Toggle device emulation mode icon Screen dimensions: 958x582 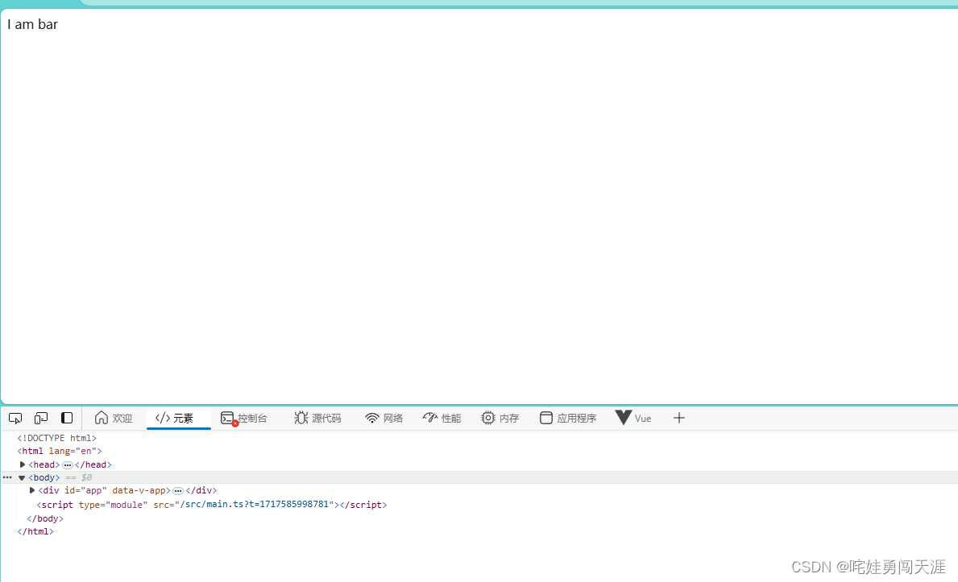click(41, 419)
